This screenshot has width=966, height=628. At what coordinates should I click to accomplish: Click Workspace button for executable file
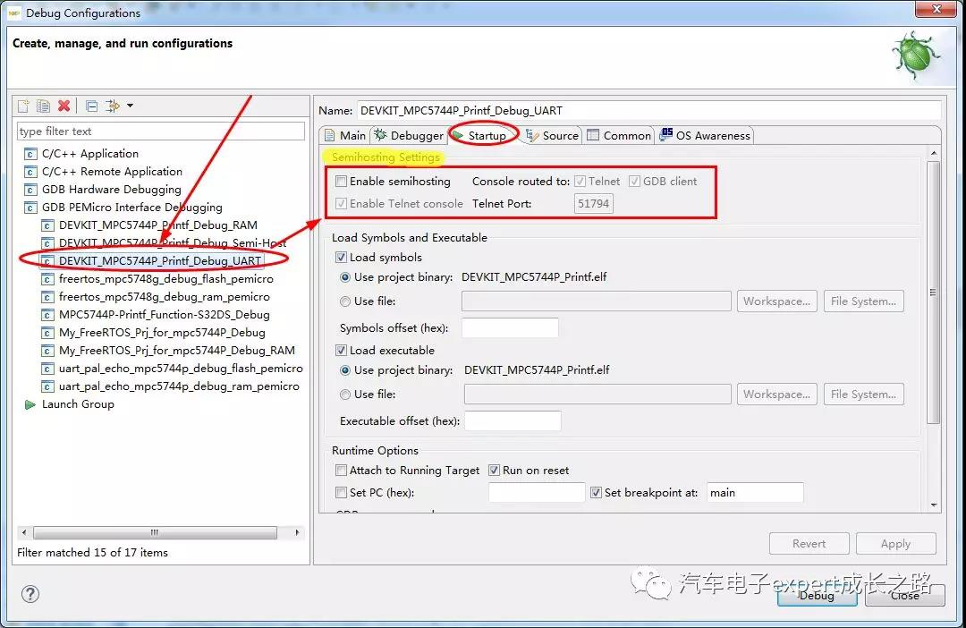tap(777, 395)
